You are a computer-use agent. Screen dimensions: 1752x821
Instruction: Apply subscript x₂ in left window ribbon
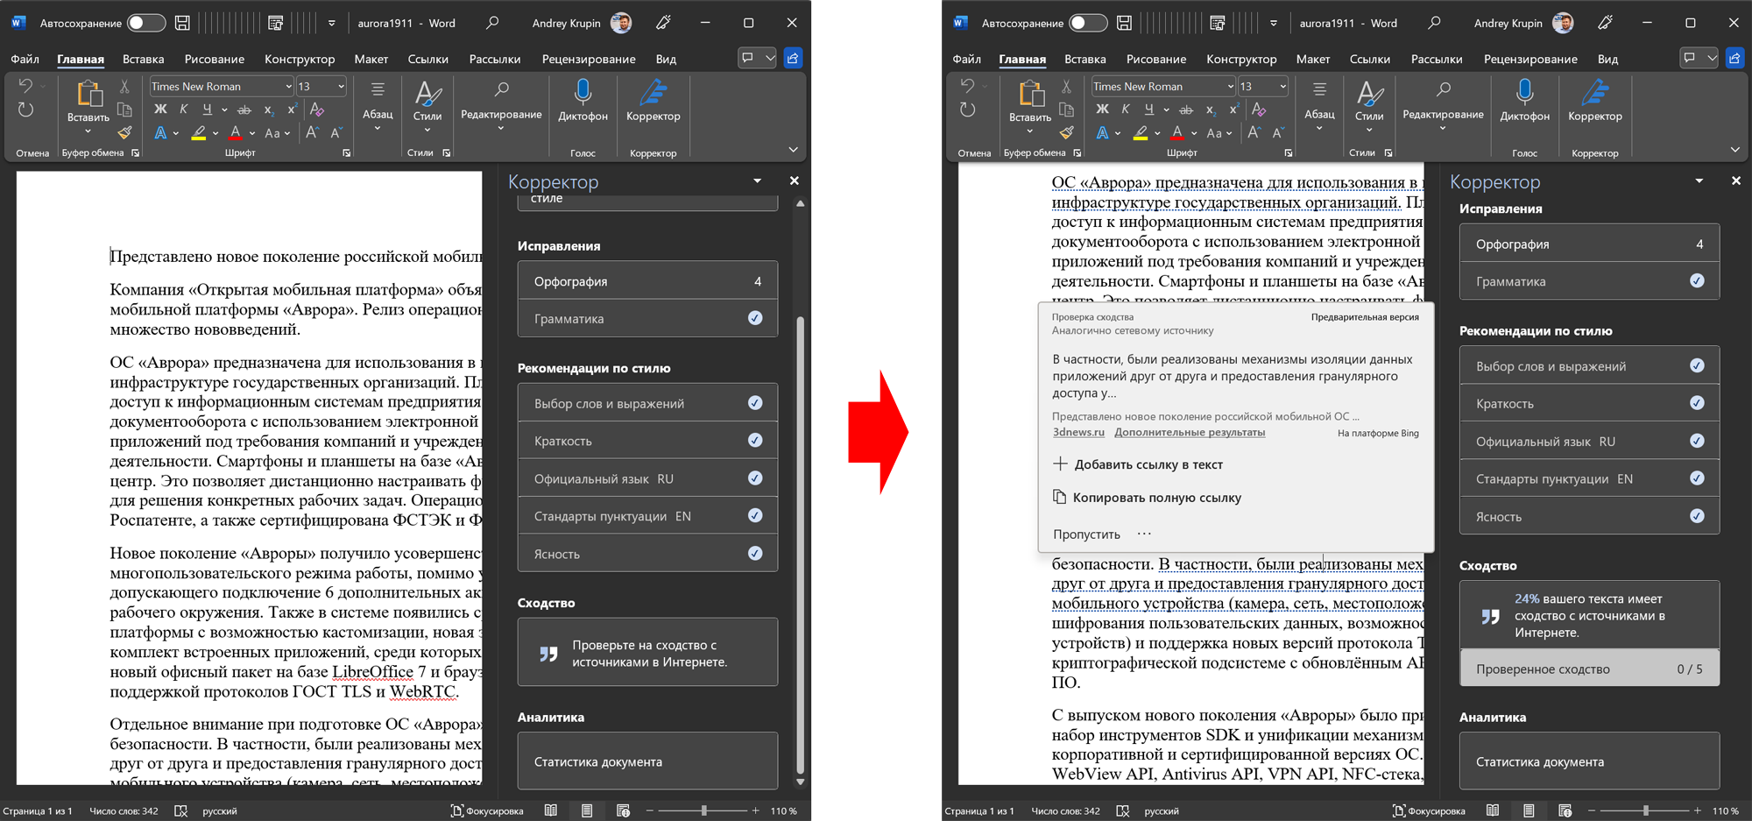269,110
